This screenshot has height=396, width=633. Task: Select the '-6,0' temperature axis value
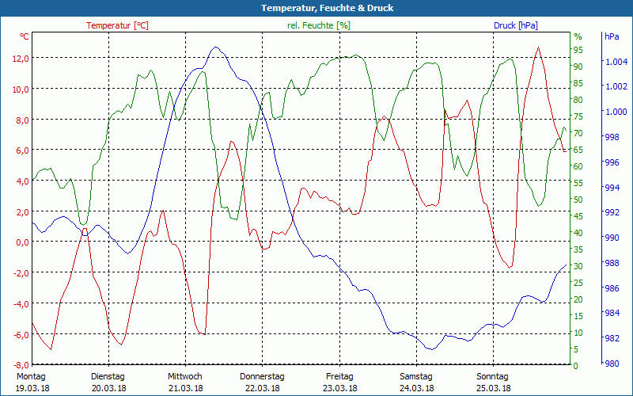pos(21,334)
